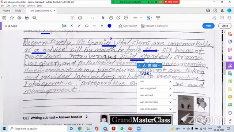The height and width of the screenshot is (132, 234).
Task: Select the Add Text (Ab) tool
Action: 64,26
